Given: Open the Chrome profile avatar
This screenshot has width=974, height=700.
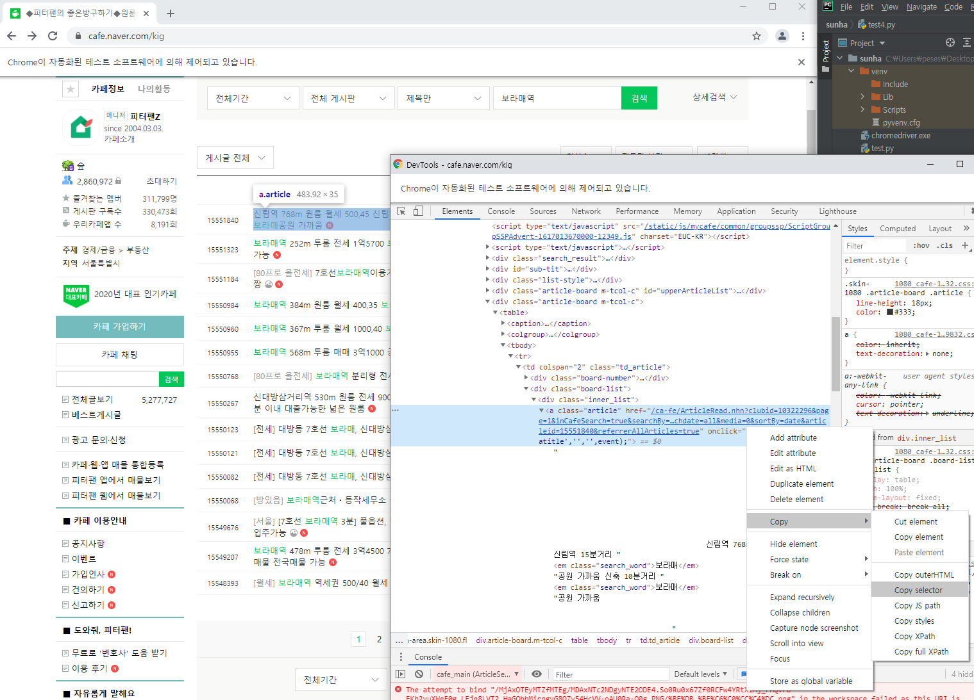Looking at the screenshot, I should point(782,36).
